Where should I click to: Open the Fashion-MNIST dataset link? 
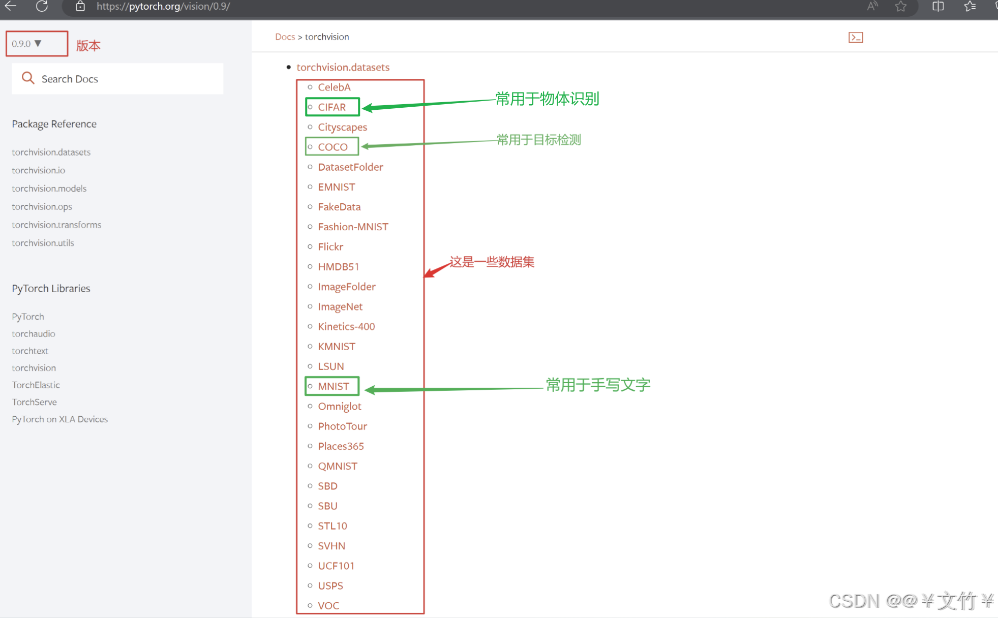[353, 227]
